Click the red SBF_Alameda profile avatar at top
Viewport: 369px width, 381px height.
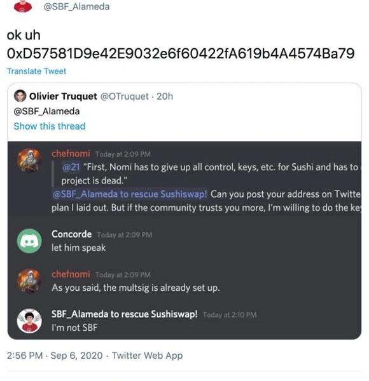[x=23, y=5]
